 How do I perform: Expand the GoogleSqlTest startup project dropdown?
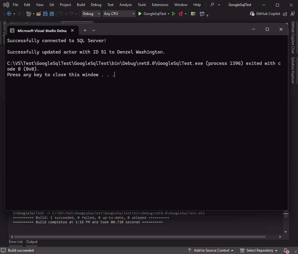168,14
